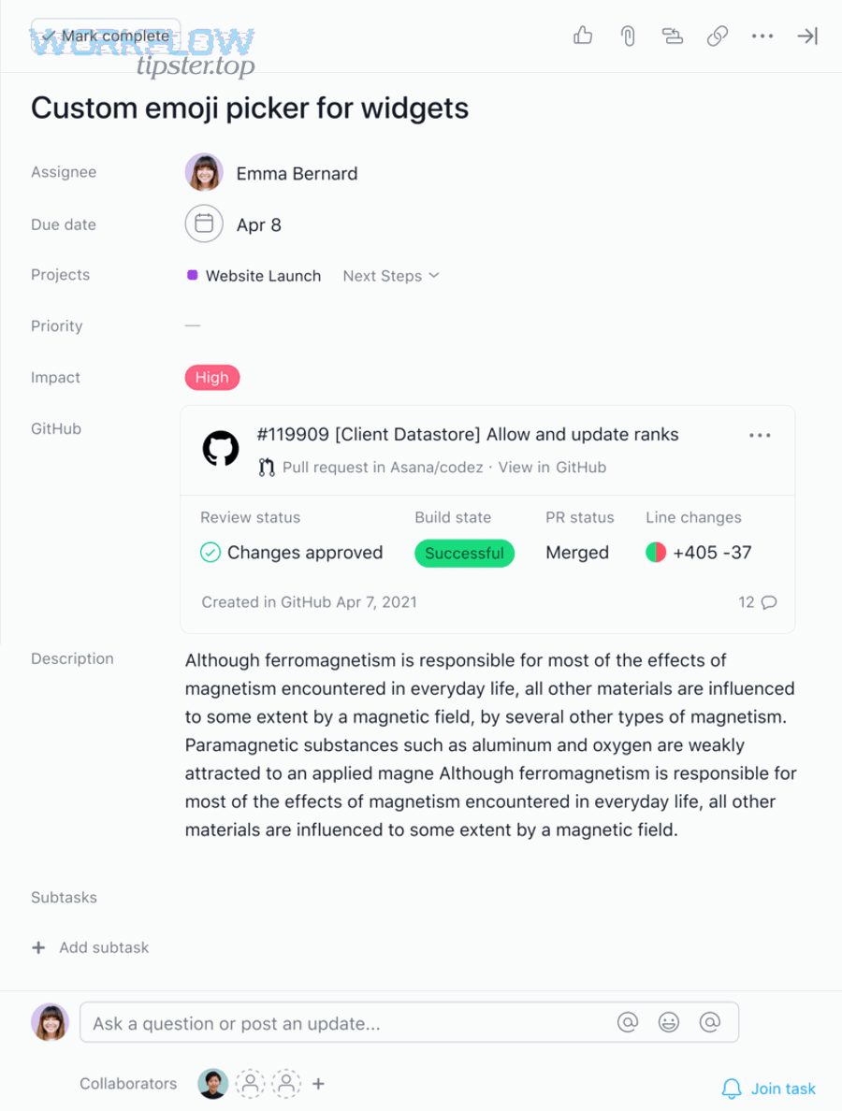
Task: Add a subtask
Action: point(90,947)
